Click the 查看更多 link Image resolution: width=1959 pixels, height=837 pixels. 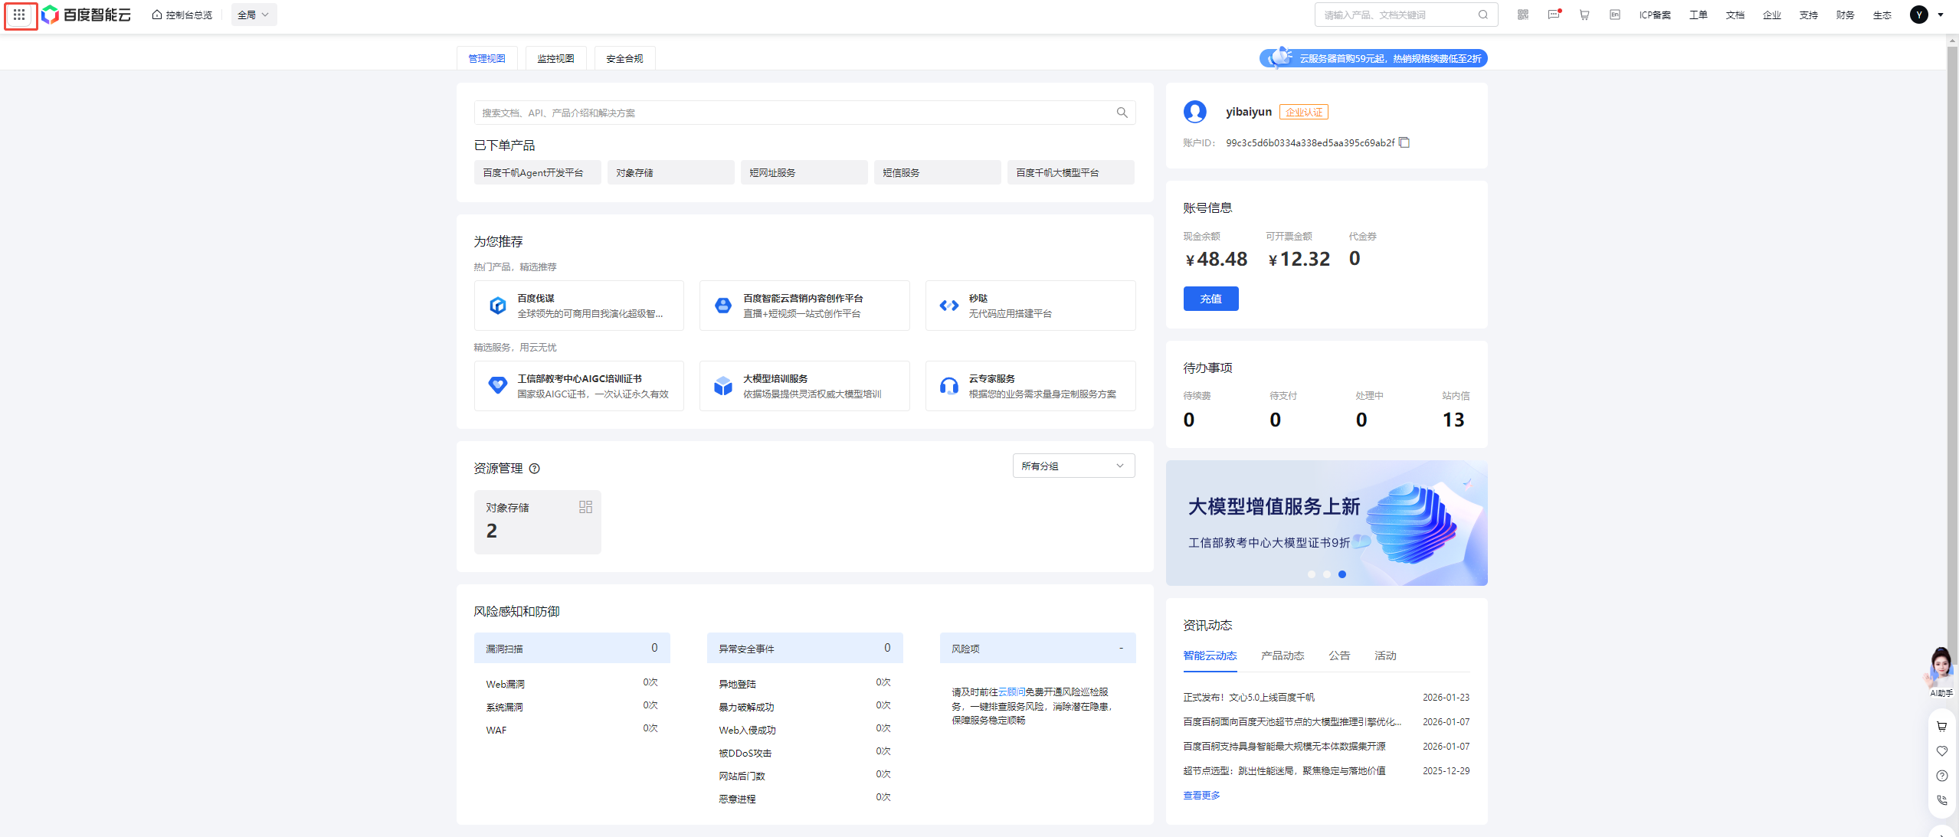pos(1202,796)
